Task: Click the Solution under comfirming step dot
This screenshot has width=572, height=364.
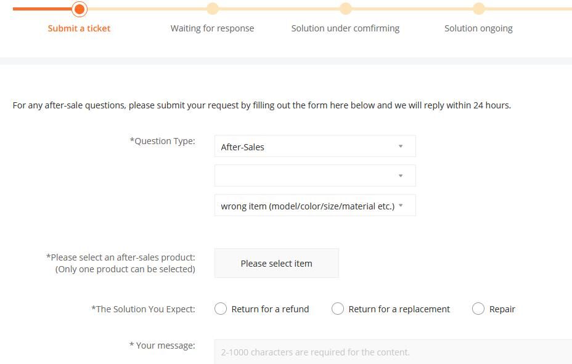Action: click(x=346, y=9)
